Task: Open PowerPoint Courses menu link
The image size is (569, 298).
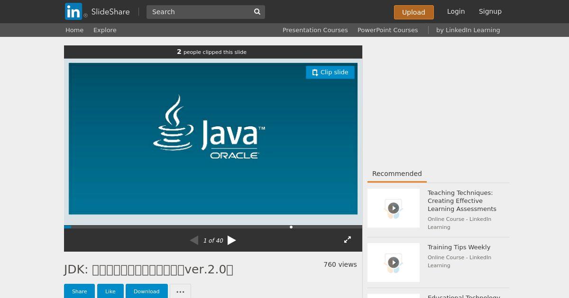Action: pyautogui.click(x=388, y=30)
